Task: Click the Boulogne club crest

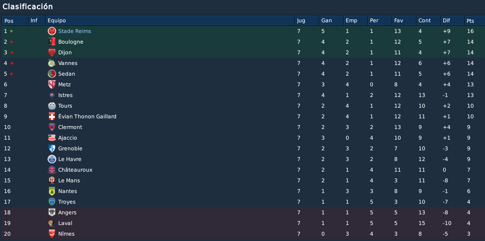Action: 51,42
